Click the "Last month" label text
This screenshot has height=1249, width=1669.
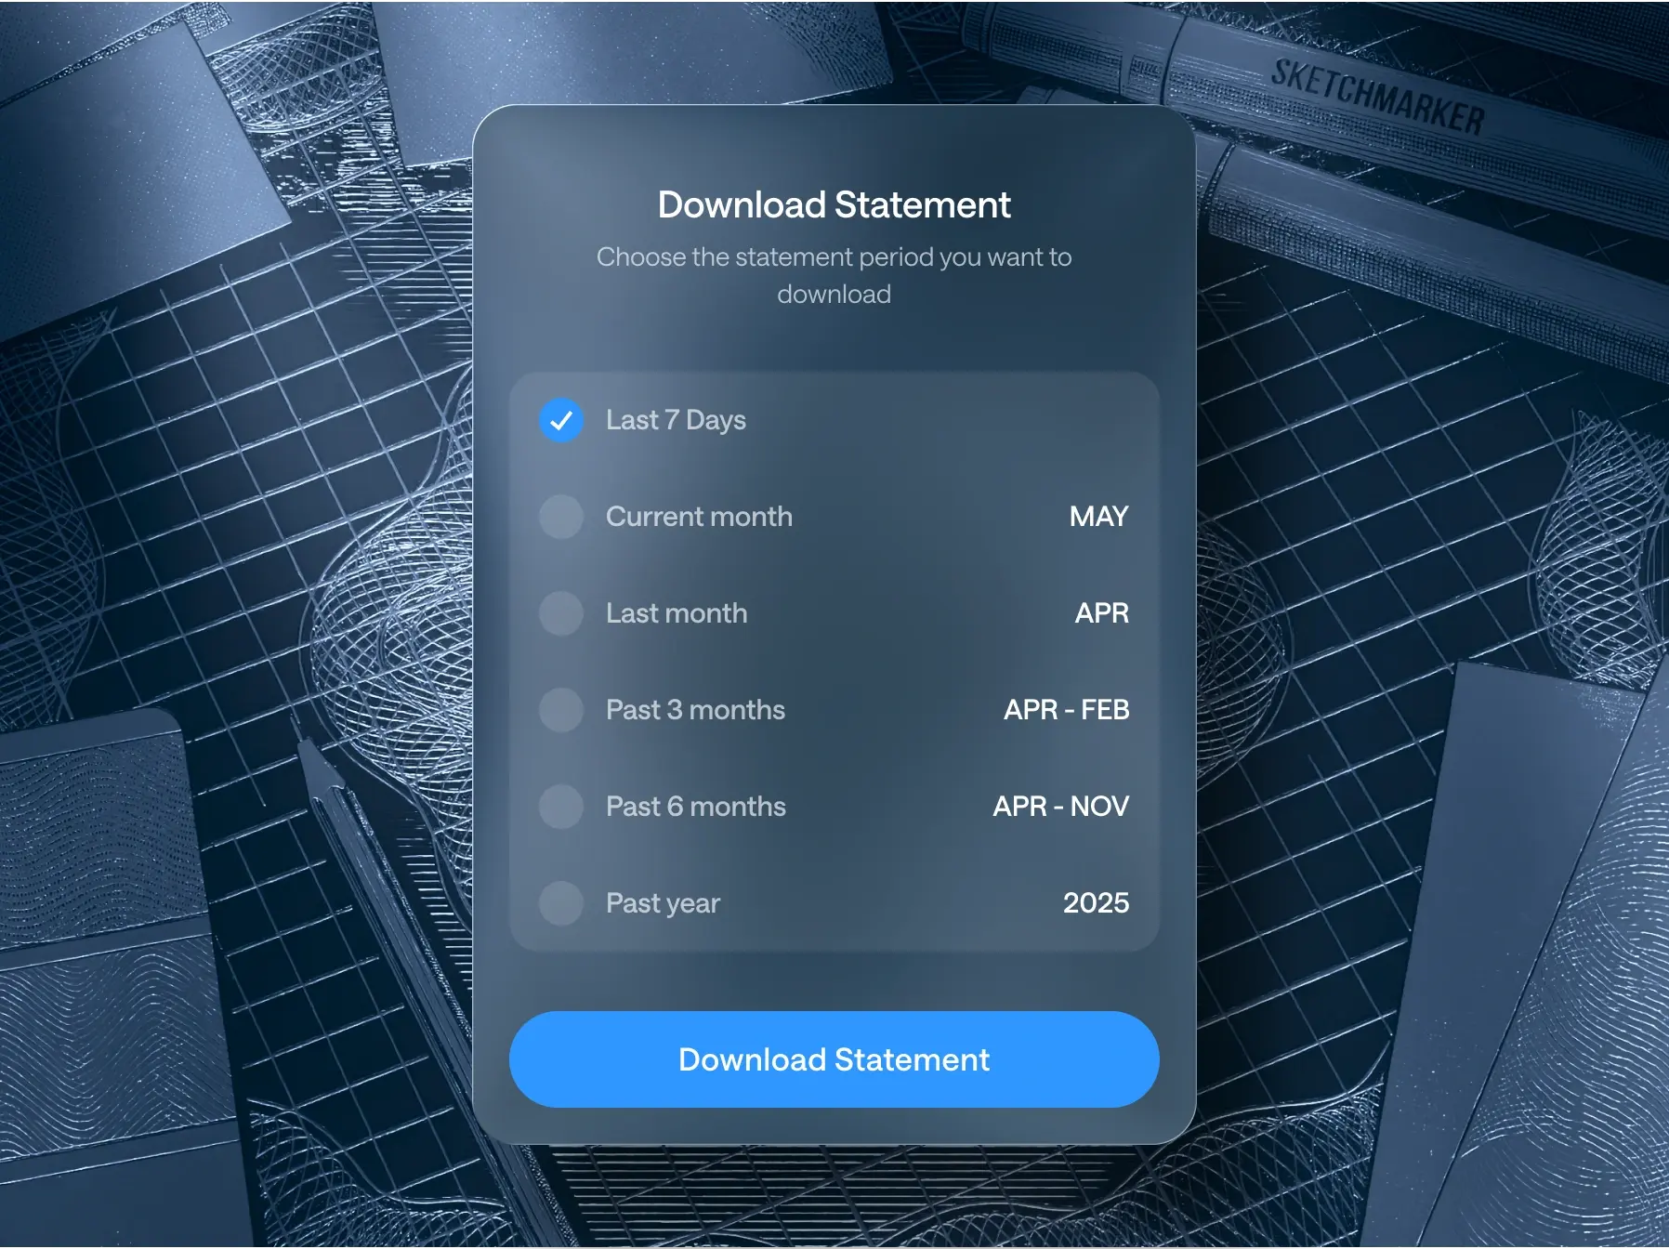pyautogui.click(x=677, y=613)
